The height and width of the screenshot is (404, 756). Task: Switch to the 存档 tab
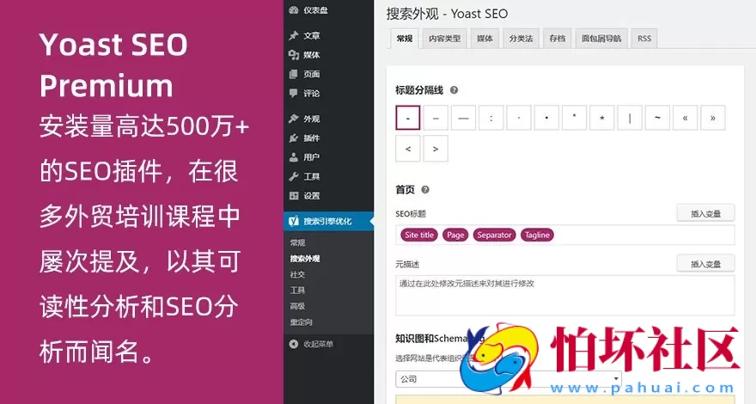[x=558, y=39]
